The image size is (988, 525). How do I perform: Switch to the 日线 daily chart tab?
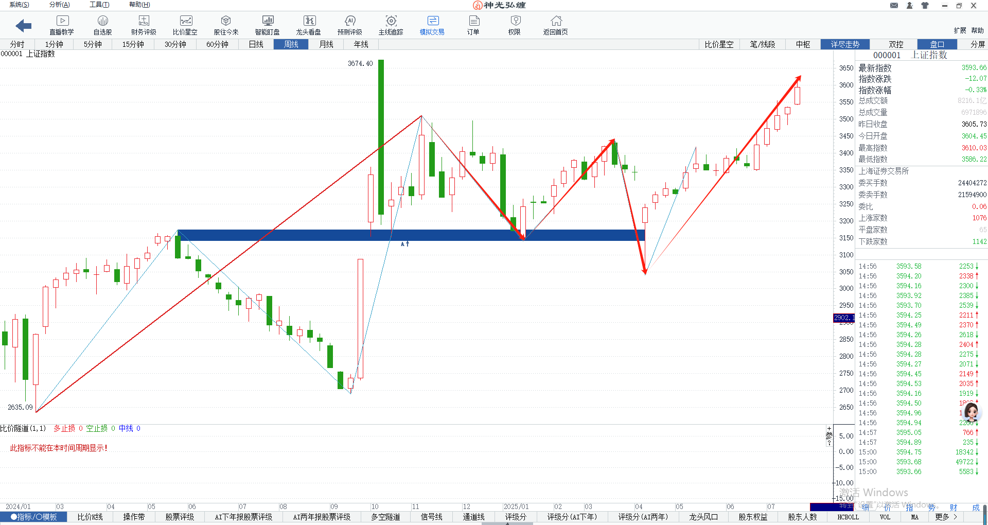point(256,44)
